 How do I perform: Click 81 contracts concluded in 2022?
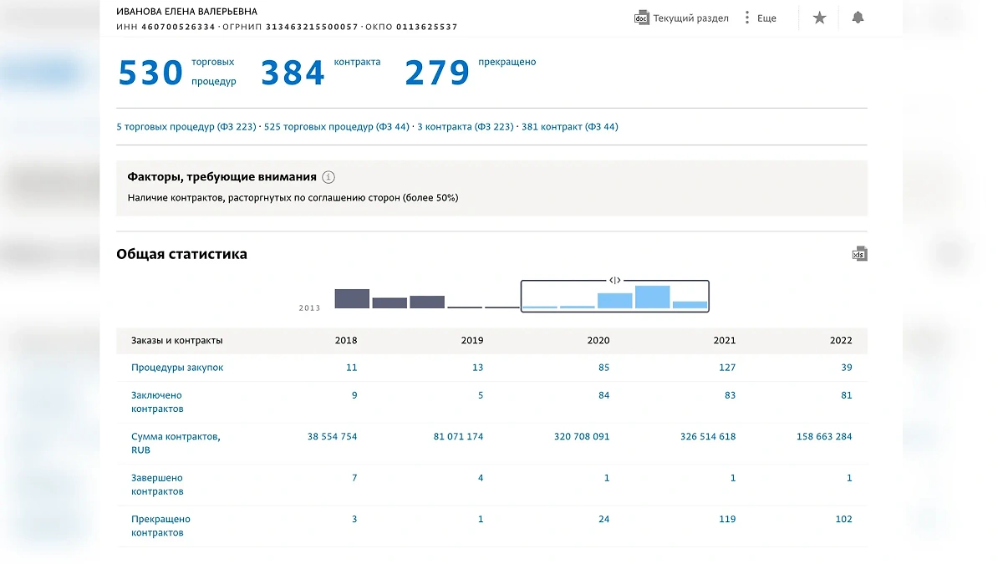coord(847,395)
